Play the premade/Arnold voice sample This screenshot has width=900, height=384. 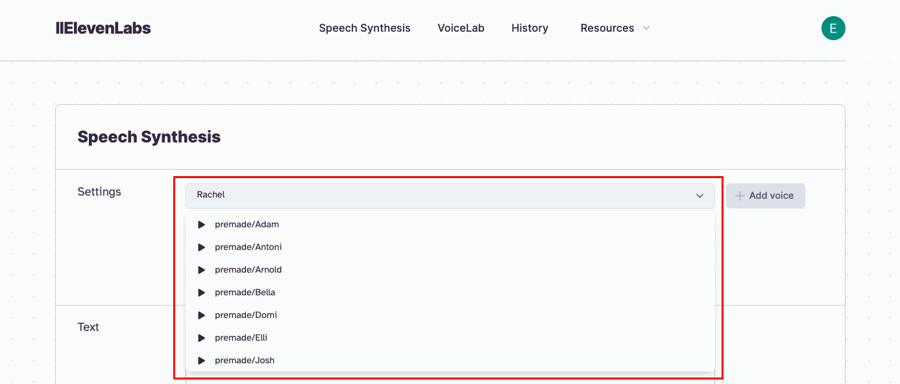tap(201, 270)
